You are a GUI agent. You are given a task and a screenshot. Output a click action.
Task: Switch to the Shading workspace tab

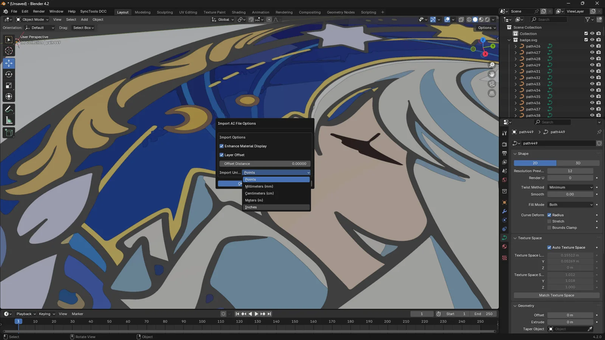tap(239, 12)
